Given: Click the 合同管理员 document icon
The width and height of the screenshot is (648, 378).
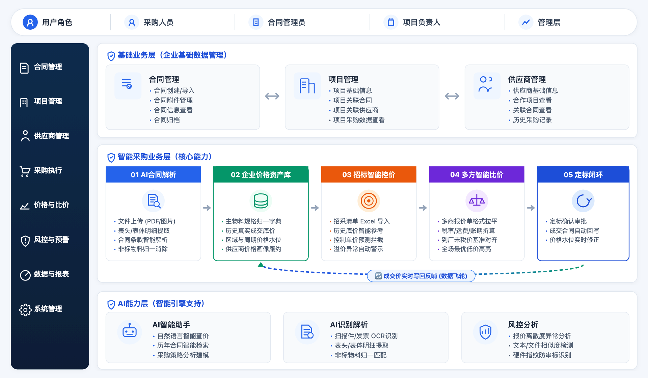Looking at the screenshot, I should coord(256,22).
